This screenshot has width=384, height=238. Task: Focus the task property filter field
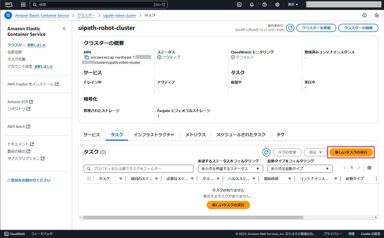tap(139, 169)
